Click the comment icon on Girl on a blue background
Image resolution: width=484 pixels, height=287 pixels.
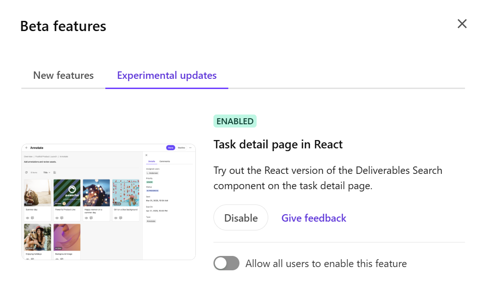pyautogui.click(x=120, y=217)
